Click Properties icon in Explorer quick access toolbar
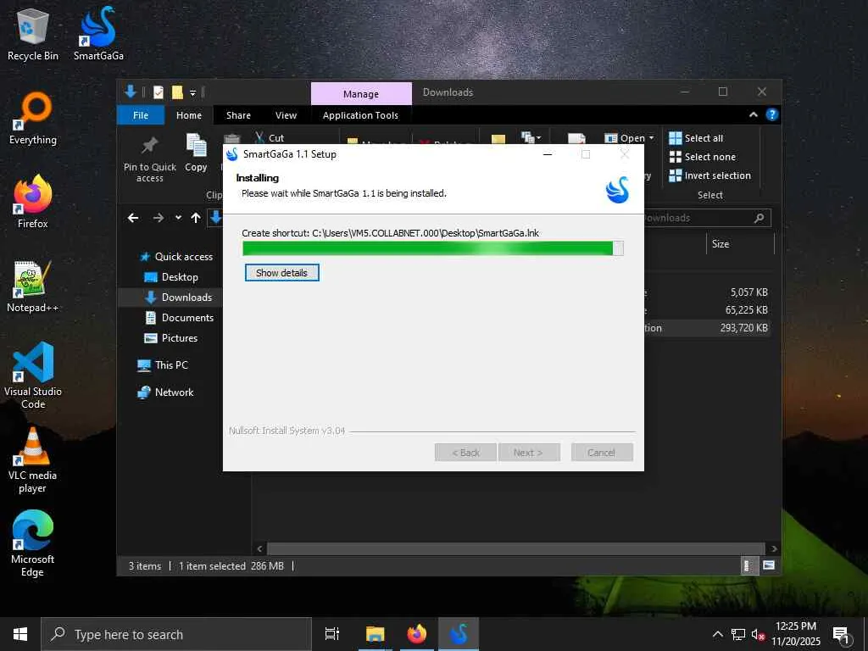868x651 pixels. click(x=159, y=92)
